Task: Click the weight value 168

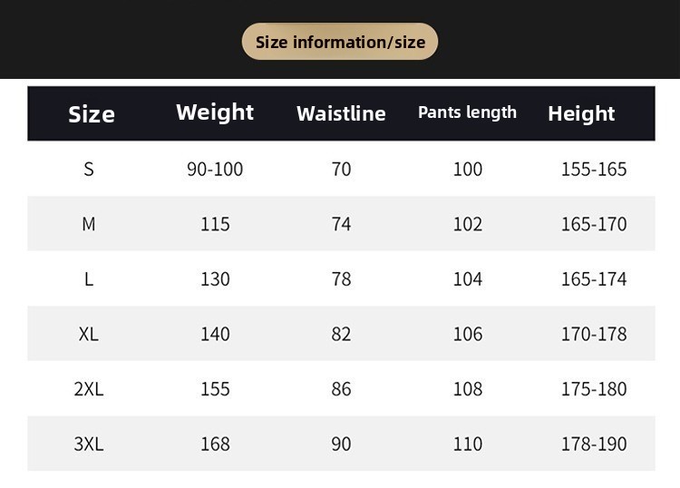Action: coord(215,444)
